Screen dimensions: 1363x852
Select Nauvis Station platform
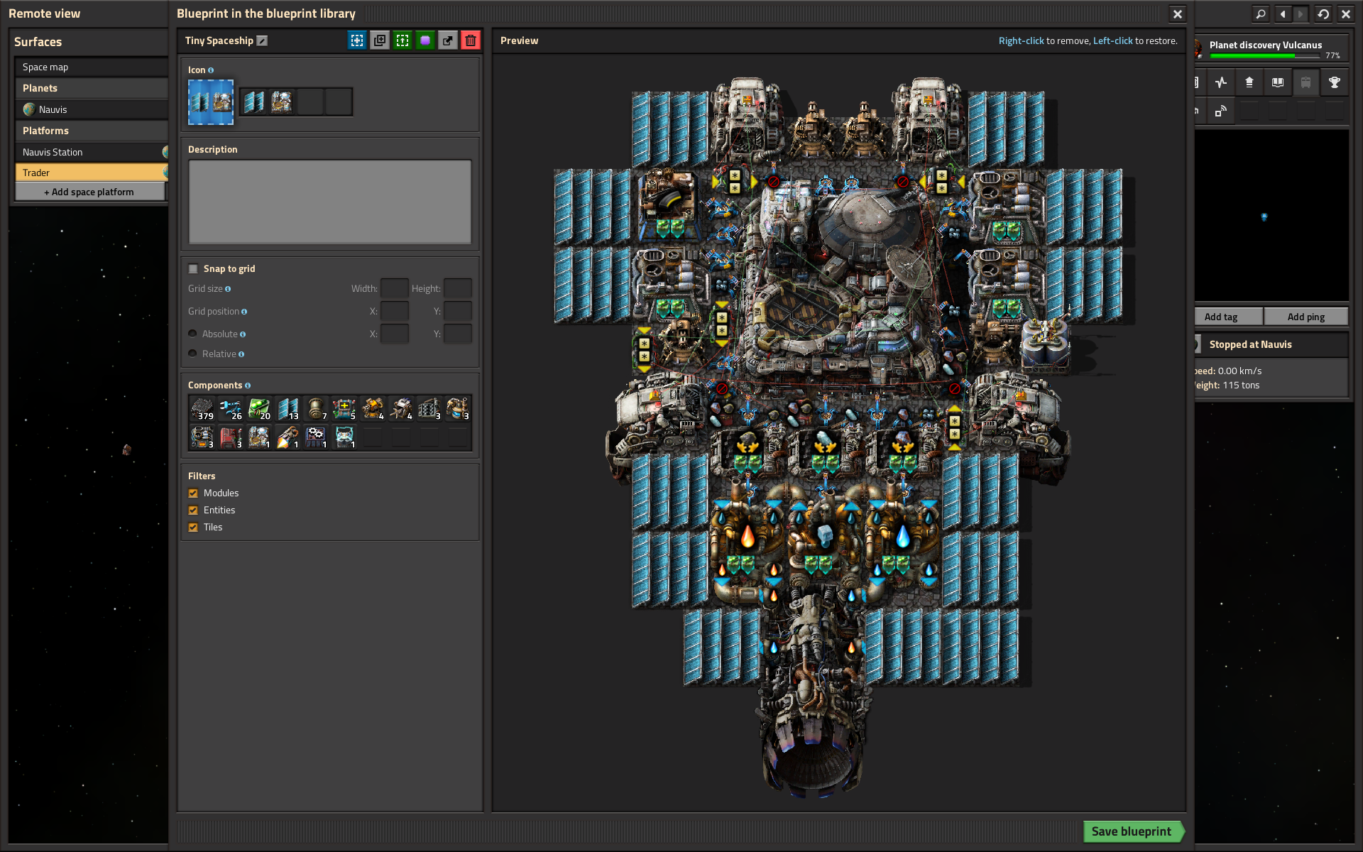[x=91, y=152]
